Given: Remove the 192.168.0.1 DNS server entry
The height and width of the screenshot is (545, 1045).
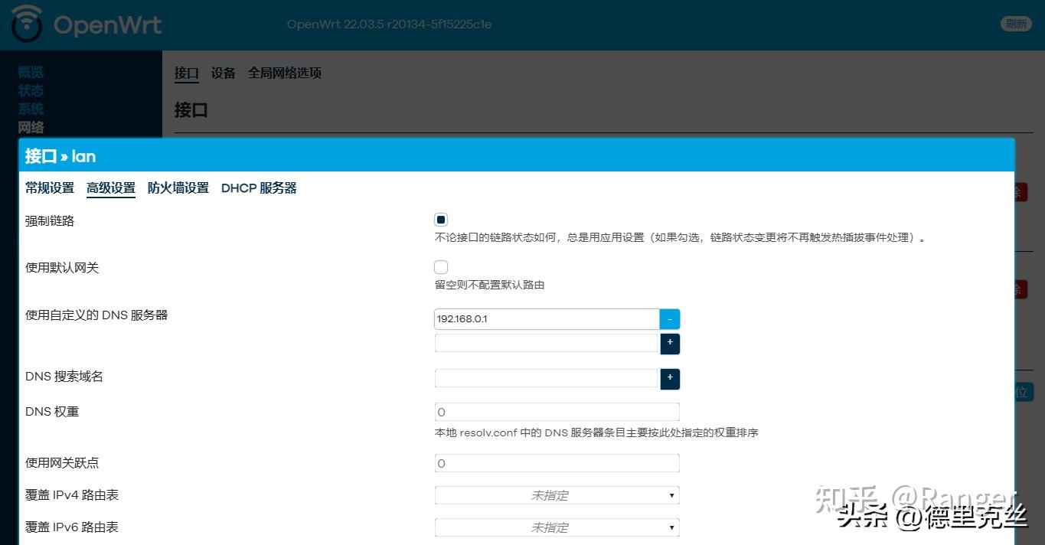Looking at the screenshot, I should [x=669, y=318].
